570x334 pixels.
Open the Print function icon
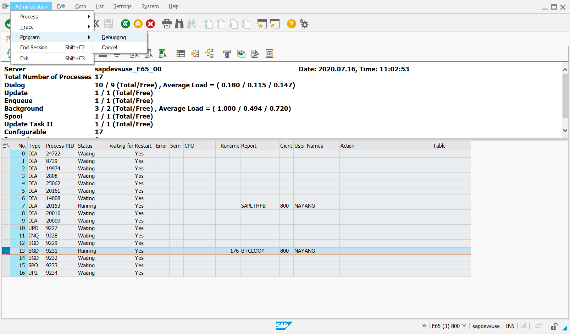(167, 24)
